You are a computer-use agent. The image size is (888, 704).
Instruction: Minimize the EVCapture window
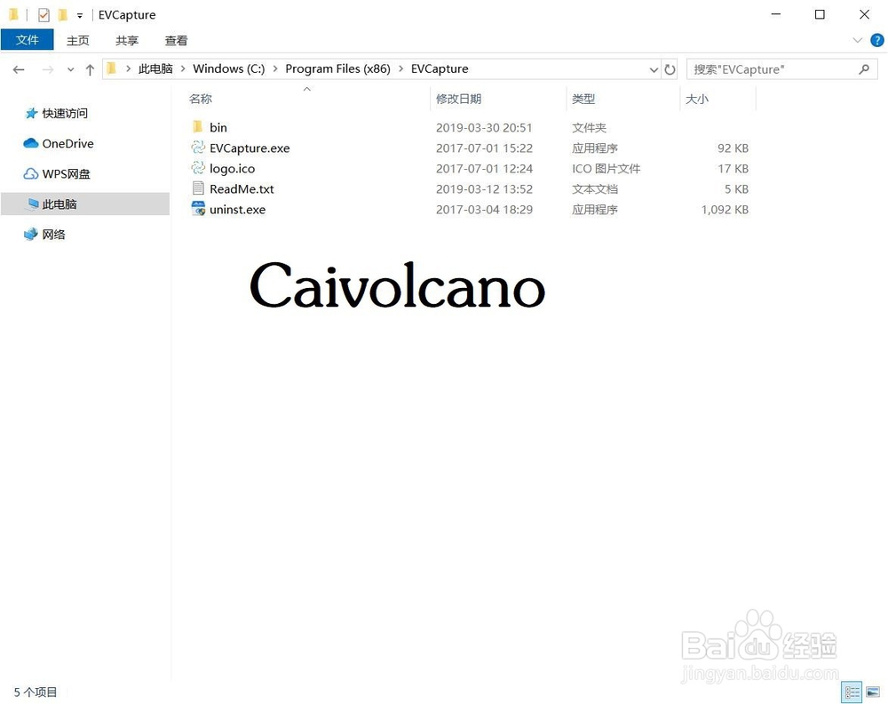(776, 14)
